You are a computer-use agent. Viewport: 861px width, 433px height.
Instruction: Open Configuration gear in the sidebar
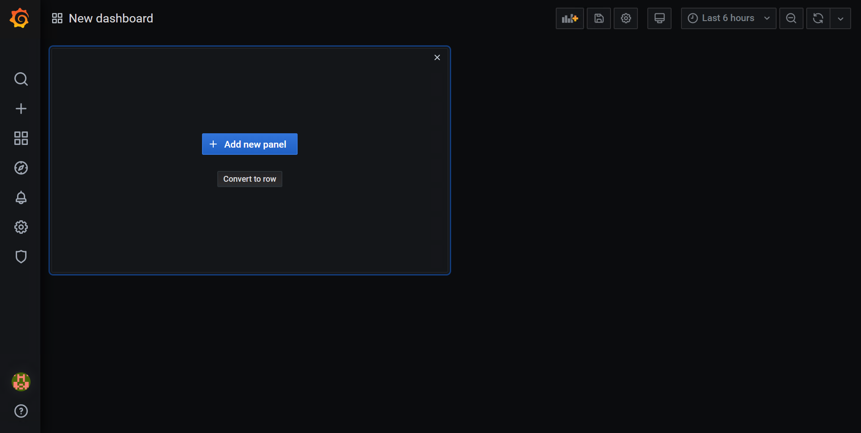click(21, 227)
